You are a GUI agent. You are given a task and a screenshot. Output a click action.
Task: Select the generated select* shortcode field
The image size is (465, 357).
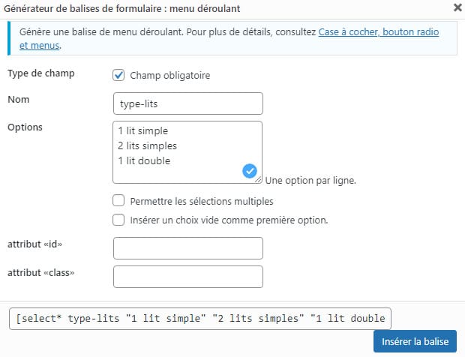[200, 318]
